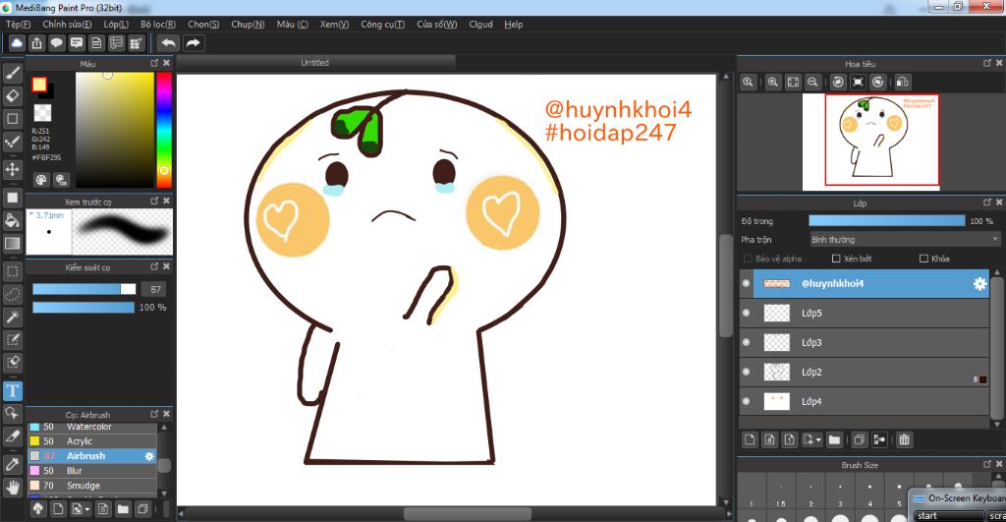
Task: Close the Màu color panel
Action: (166, 63)
